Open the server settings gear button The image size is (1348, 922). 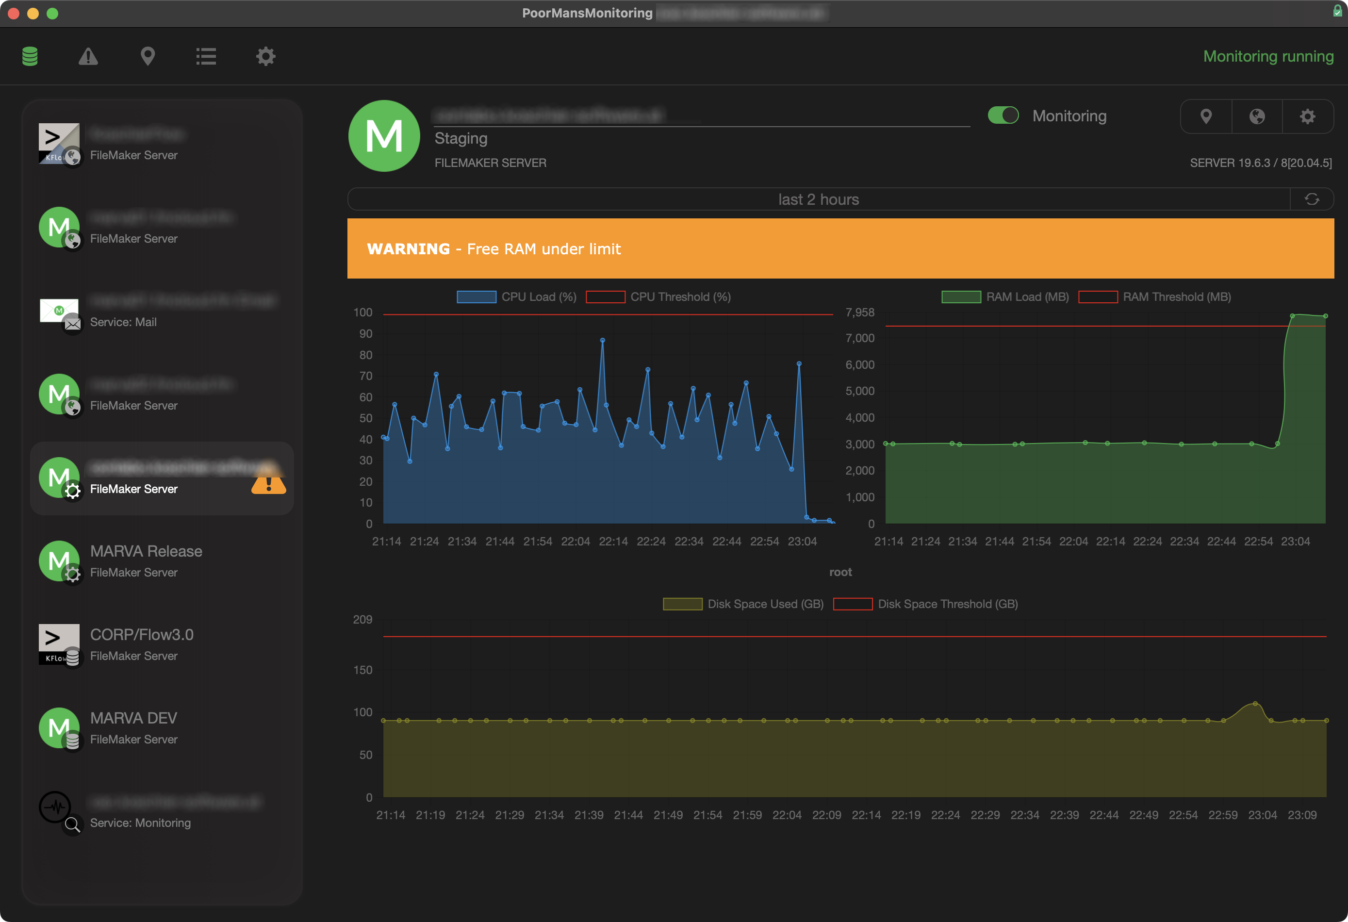(x=1307, y=116)
